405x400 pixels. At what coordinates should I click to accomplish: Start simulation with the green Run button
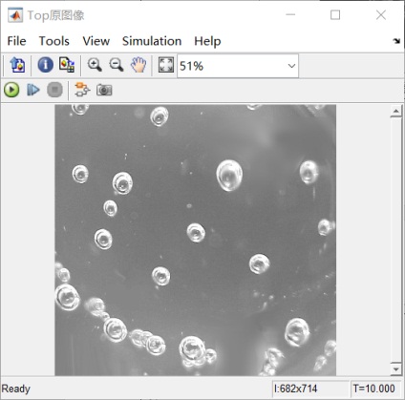tap(11, 90)
